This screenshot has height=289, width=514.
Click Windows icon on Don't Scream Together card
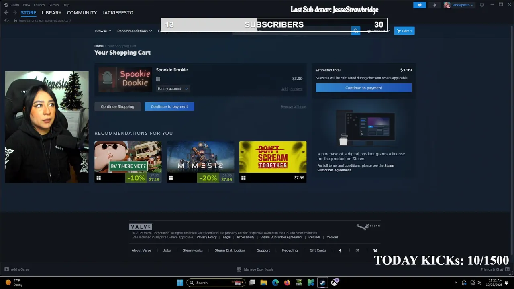(x=243, y=178)
